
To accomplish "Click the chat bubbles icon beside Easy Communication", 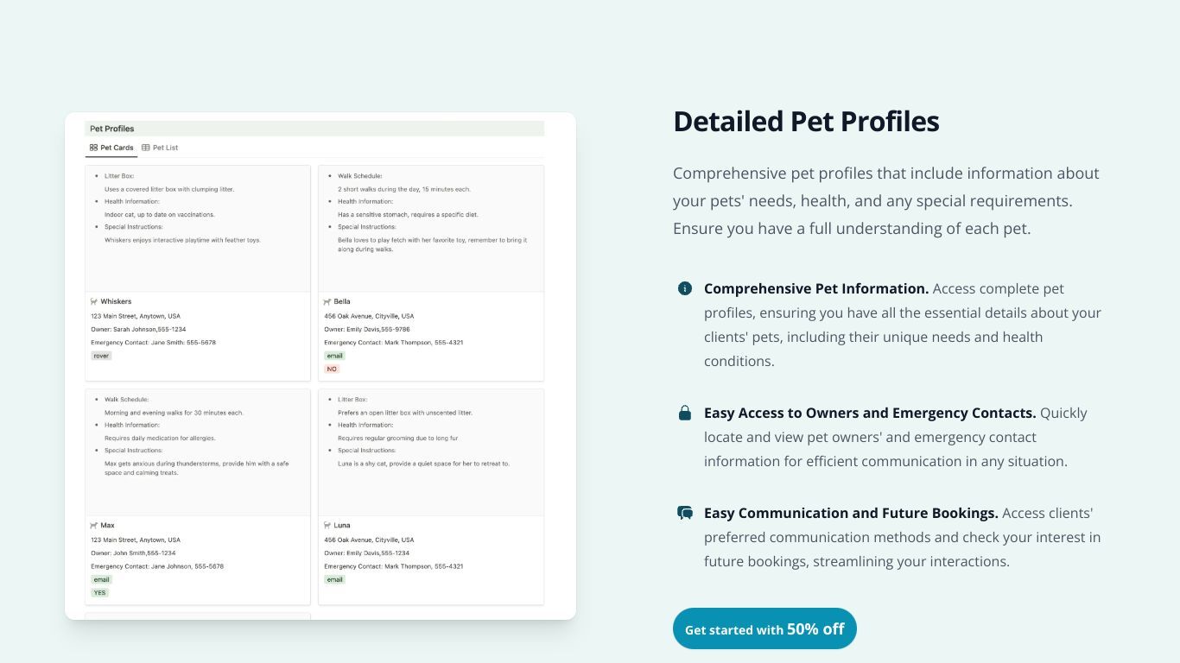I will point(685,513).
